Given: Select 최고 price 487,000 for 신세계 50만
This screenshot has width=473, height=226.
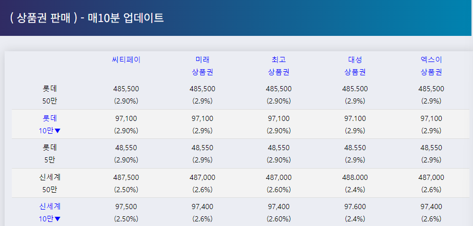Looking at the screenshot, I should [x=279, y=177].
